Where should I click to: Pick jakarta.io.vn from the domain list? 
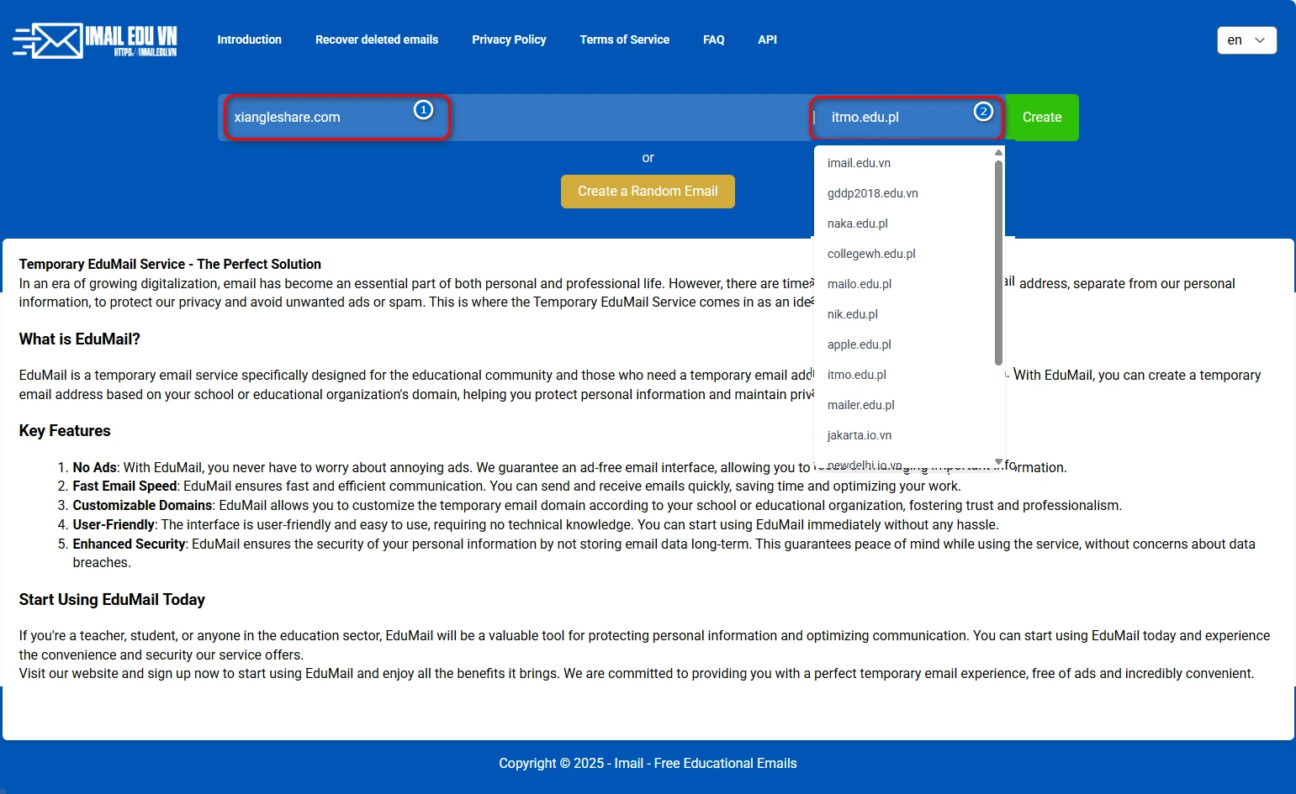[x=859, y=435]
